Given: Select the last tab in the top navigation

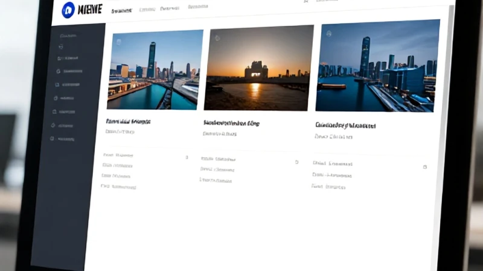Looking at the screenshot, I should pos(198,7).
